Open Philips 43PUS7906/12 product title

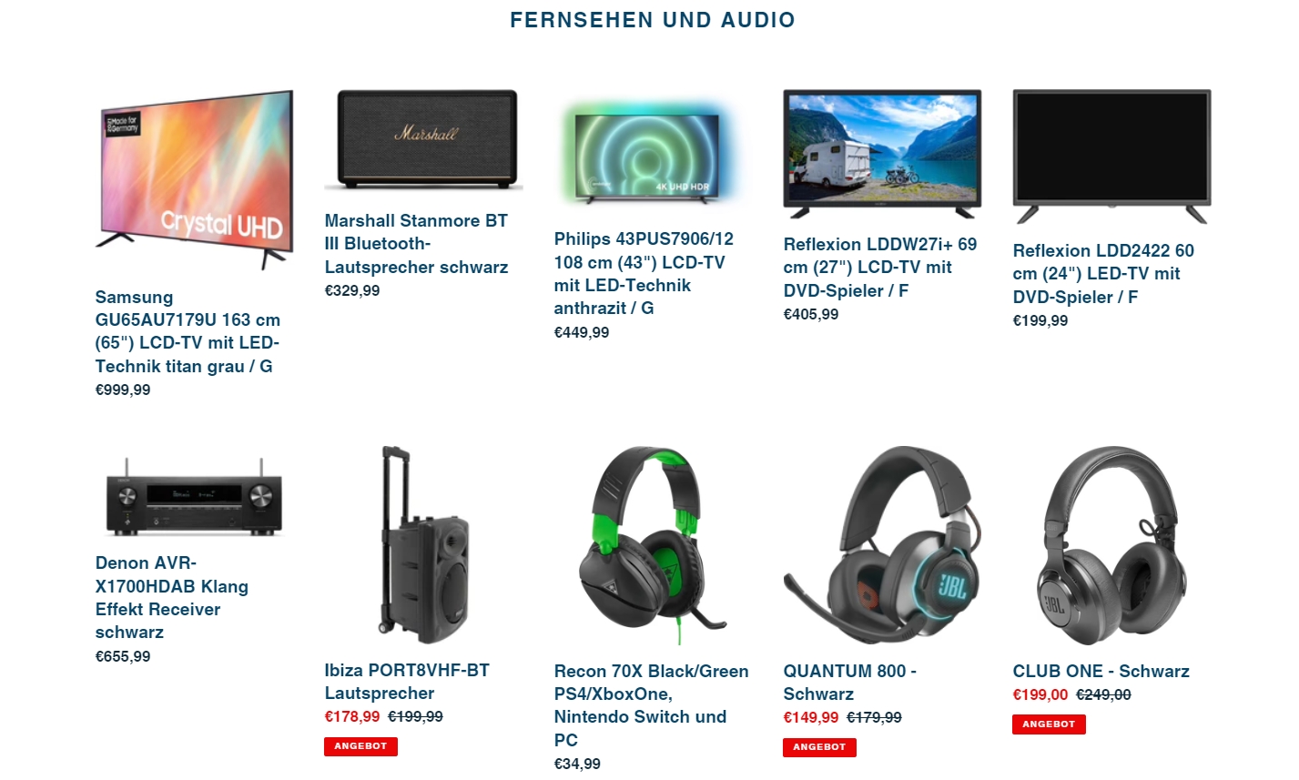tap(644, 273)
